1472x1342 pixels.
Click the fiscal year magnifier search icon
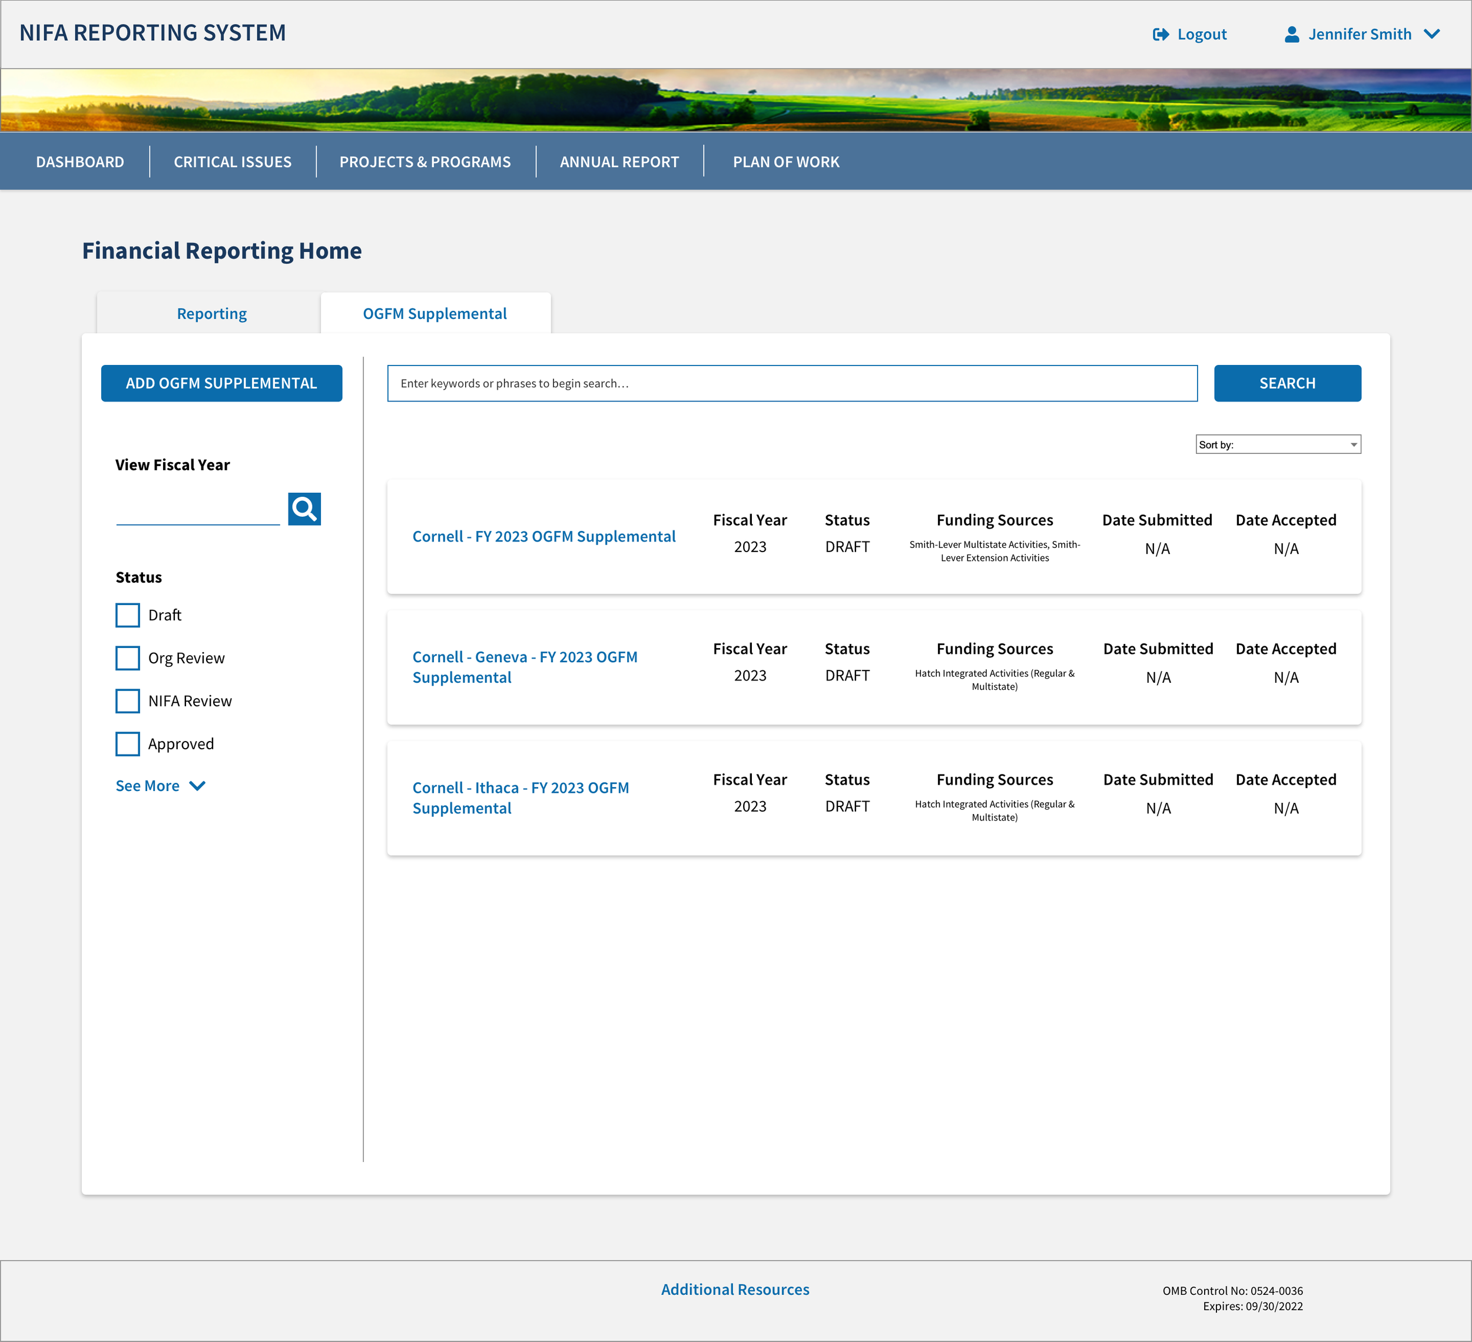click(304, 509)
